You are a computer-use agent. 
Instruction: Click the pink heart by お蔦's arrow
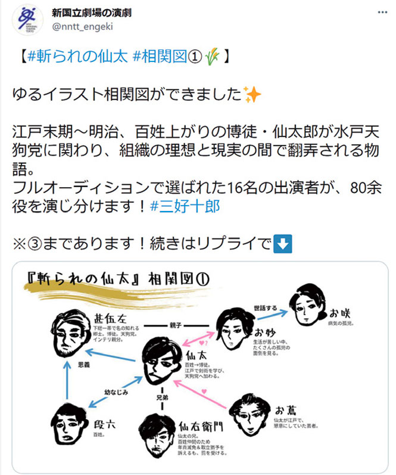click(x=204, y=392)
